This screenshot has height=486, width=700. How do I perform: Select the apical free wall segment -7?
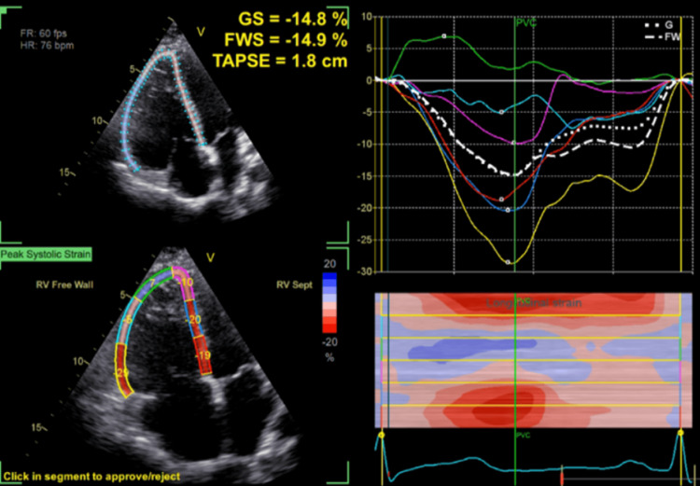[x=154, y=282]
